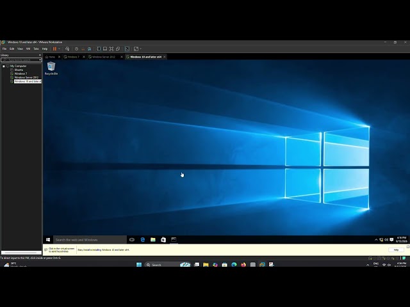Viewport: 410px width, 307px height.
Task: Open Firefox from the host taskbar
Action: coord(243,264)
